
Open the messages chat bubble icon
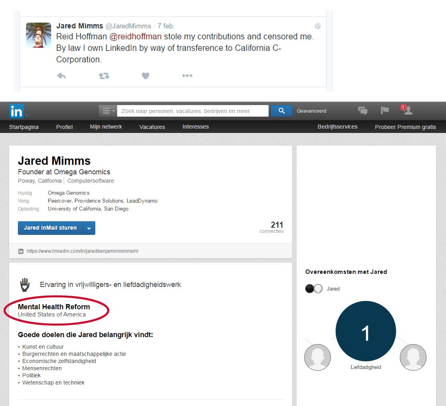[363, 111]
